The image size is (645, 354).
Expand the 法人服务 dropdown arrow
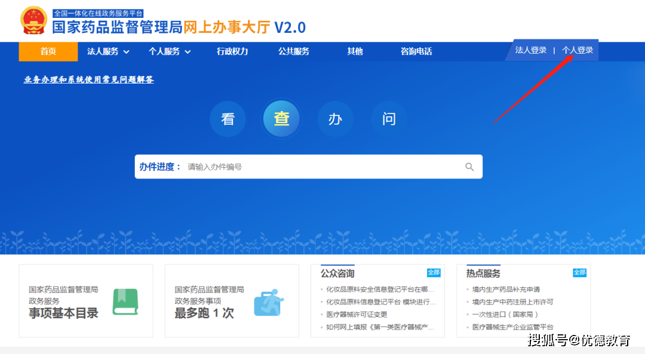point(126,52)
